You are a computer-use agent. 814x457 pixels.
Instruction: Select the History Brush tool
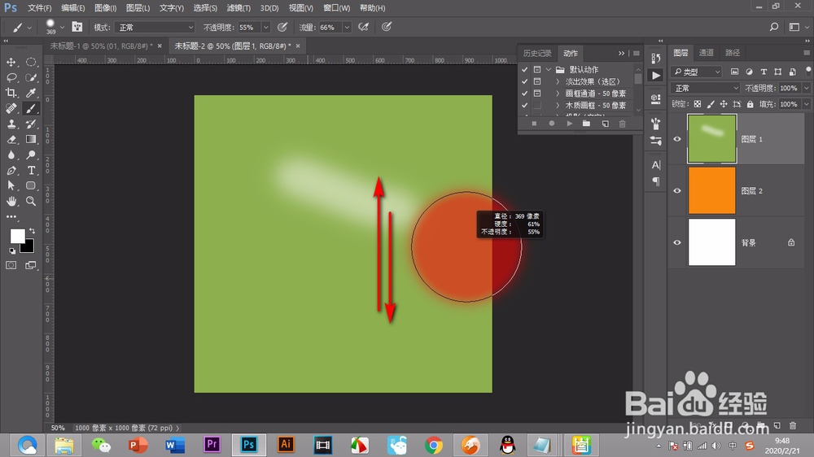[31, 124]
